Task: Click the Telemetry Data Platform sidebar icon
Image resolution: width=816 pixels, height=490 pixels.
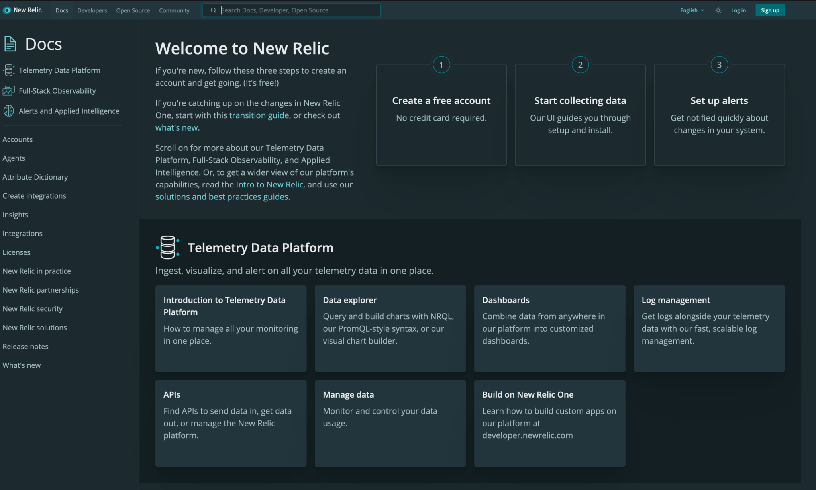Action: 9,70
